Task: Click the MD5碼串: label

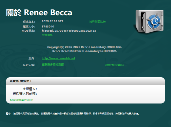Action: [28, 31]
